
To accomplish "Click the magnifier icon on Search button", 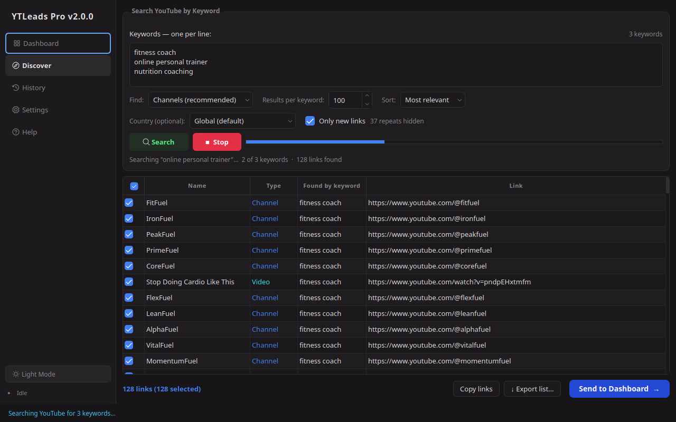I will tap(146, 142).
